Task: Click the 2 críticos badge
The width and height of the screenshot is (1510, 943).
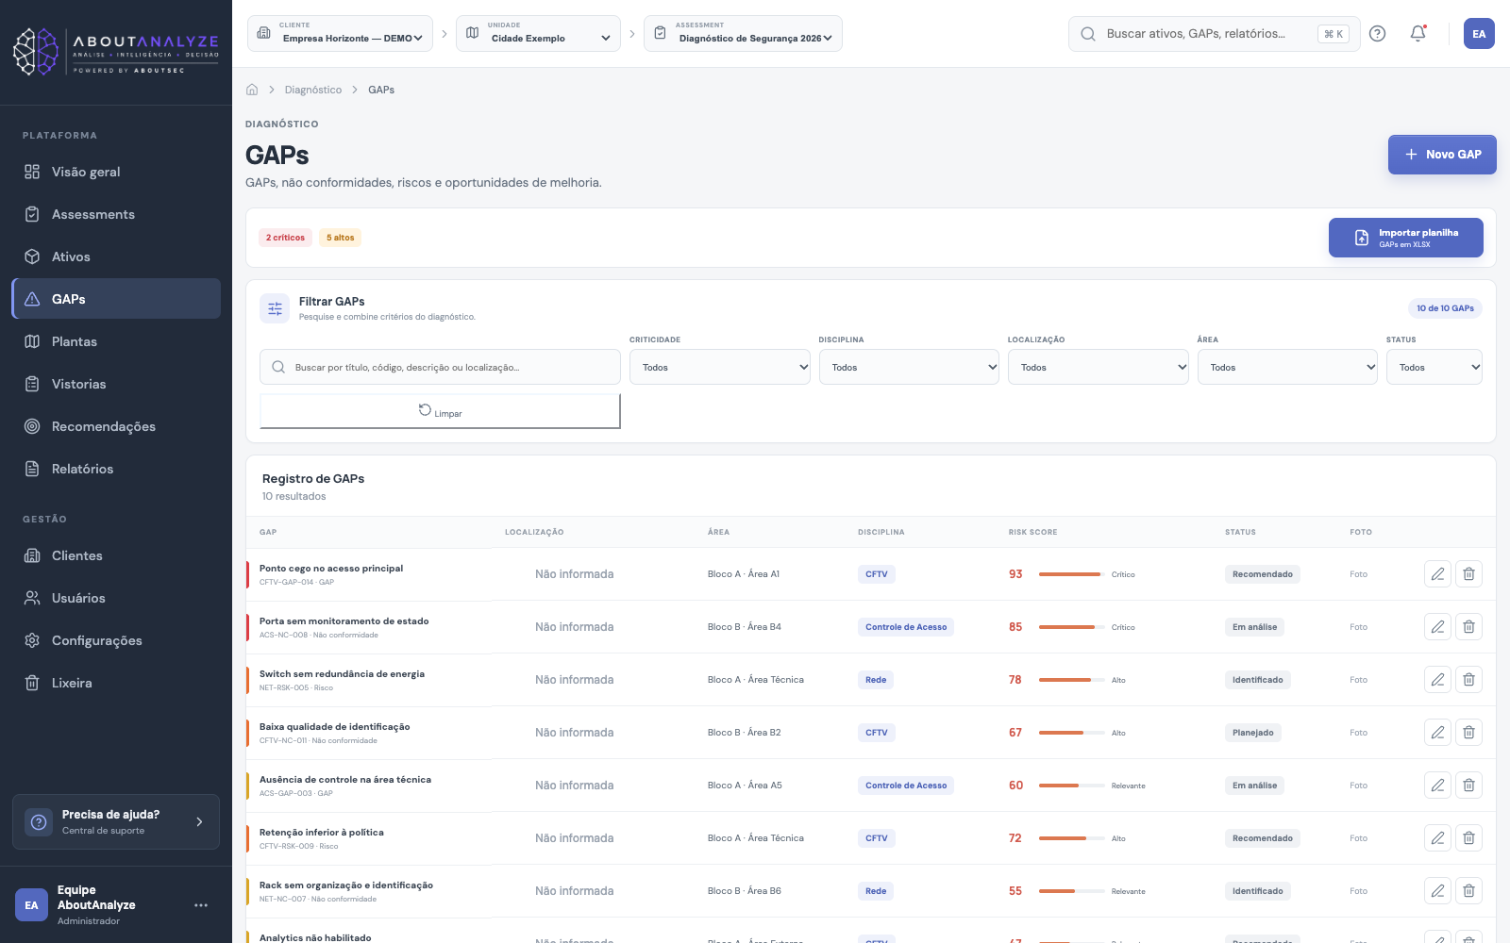Action: point(285,238)
